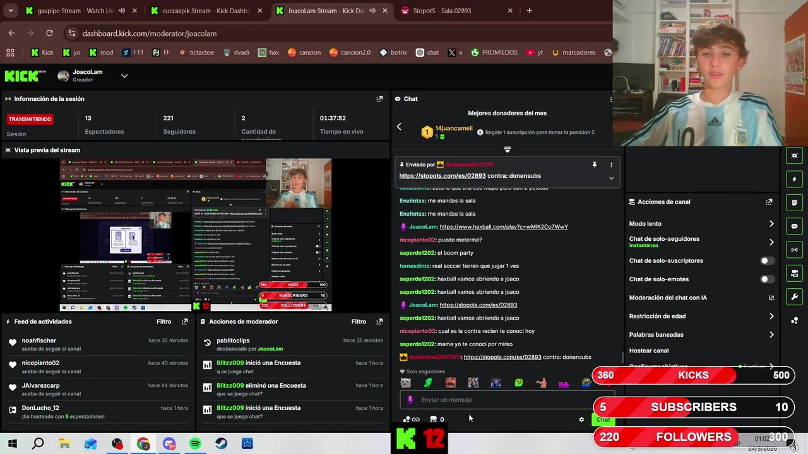808x454 pixels.
Task: Open pinned message options menu
Action: click(611, 165)
